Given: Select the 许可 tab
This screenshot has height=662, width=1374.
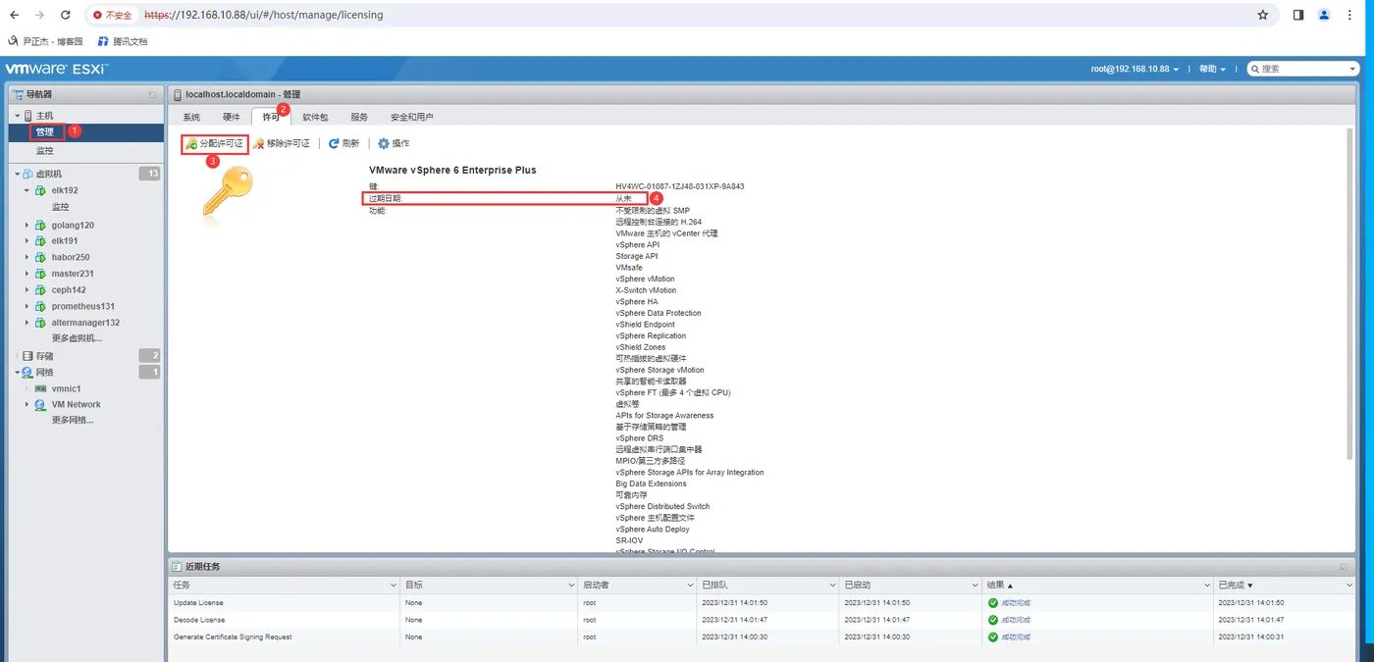Looking at the screenshot, I should pos(271,117).
